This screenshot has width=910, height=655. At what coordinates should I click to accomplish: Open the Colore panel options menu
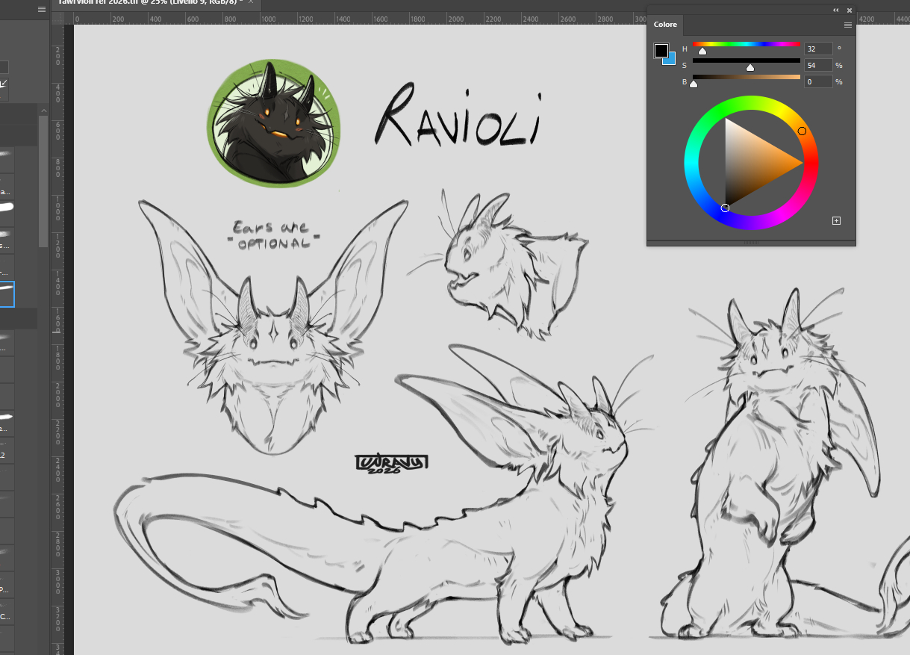click(x=847, y=25)
